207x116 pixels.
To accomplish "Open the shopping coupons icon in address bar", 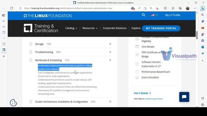I will pyautogui.click(x=133, y=8).
